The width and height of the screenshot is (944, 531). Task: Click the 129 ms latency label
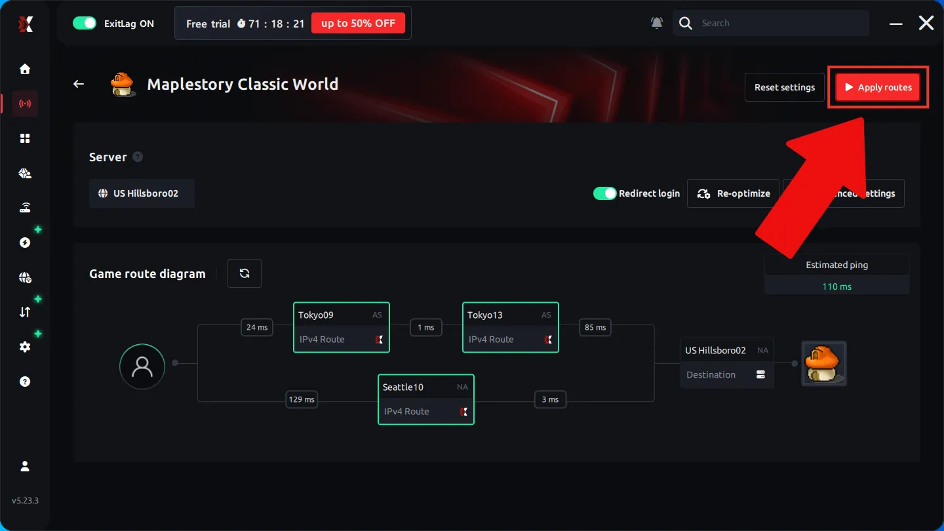302,399
